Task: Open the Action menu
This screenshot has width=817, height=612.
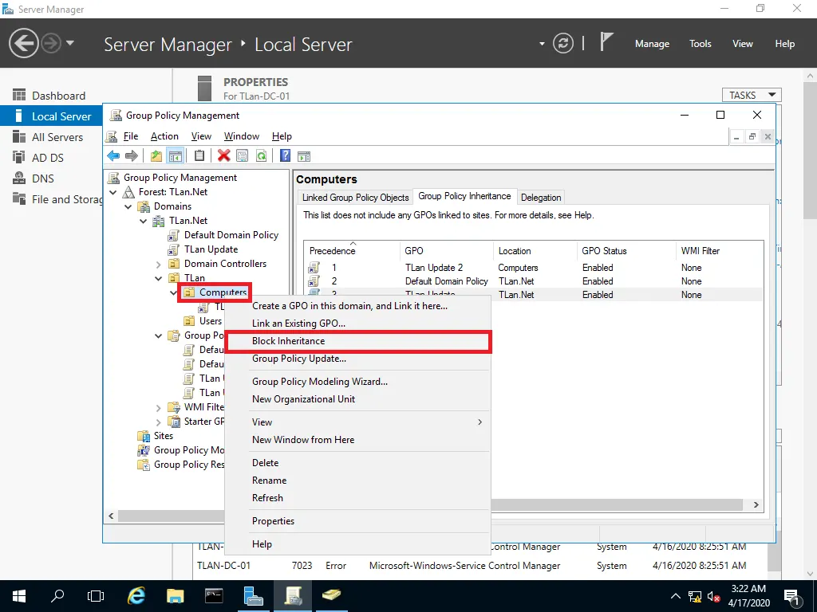Action: [x=164, y=136]
